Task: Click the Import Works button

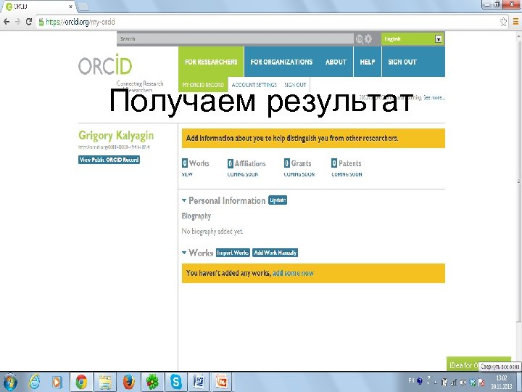Action: (x=233, y=253)
